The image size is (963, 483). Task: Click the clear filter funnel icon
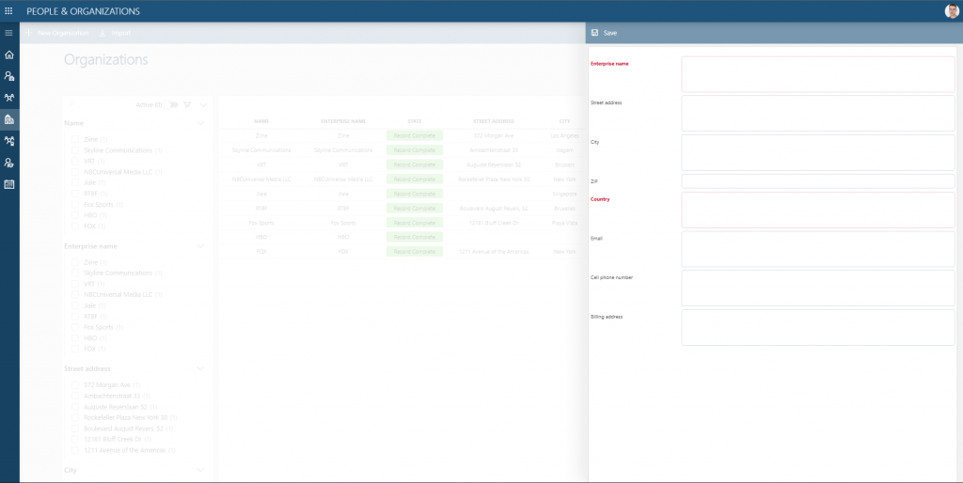coord(187,105)
